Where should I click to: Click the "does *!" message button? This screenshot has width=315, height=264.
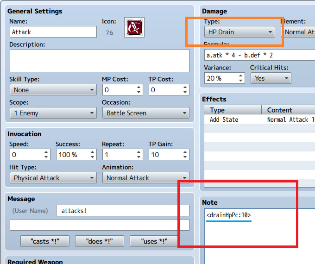[100, 241]
